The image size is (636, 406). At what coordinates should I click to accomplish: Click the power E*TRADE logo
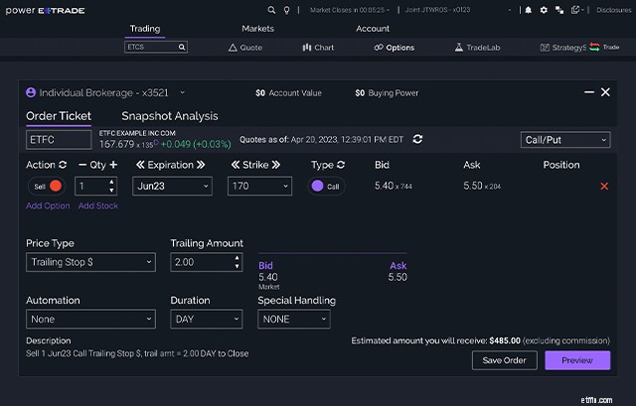click(45, 11)
